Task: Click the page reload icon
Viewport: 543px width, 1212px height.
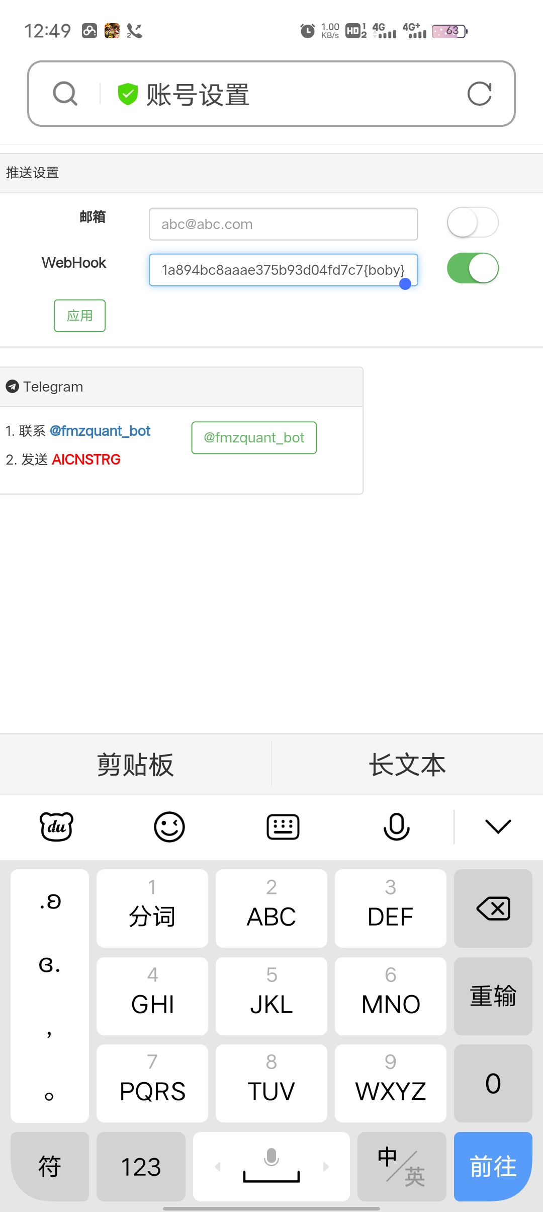Action: pyautogui.click(x=479, y=94)
